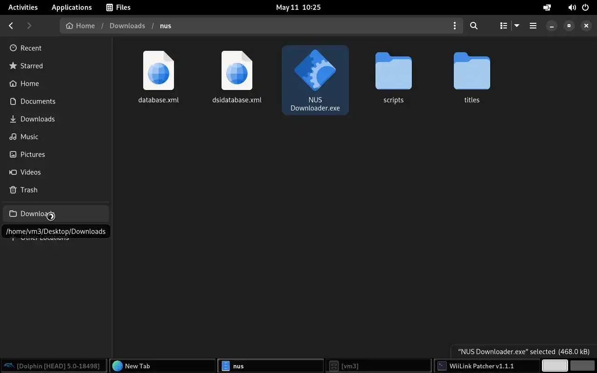
Task: Click the Music note icon in sidebar
Action: [13, 137]
